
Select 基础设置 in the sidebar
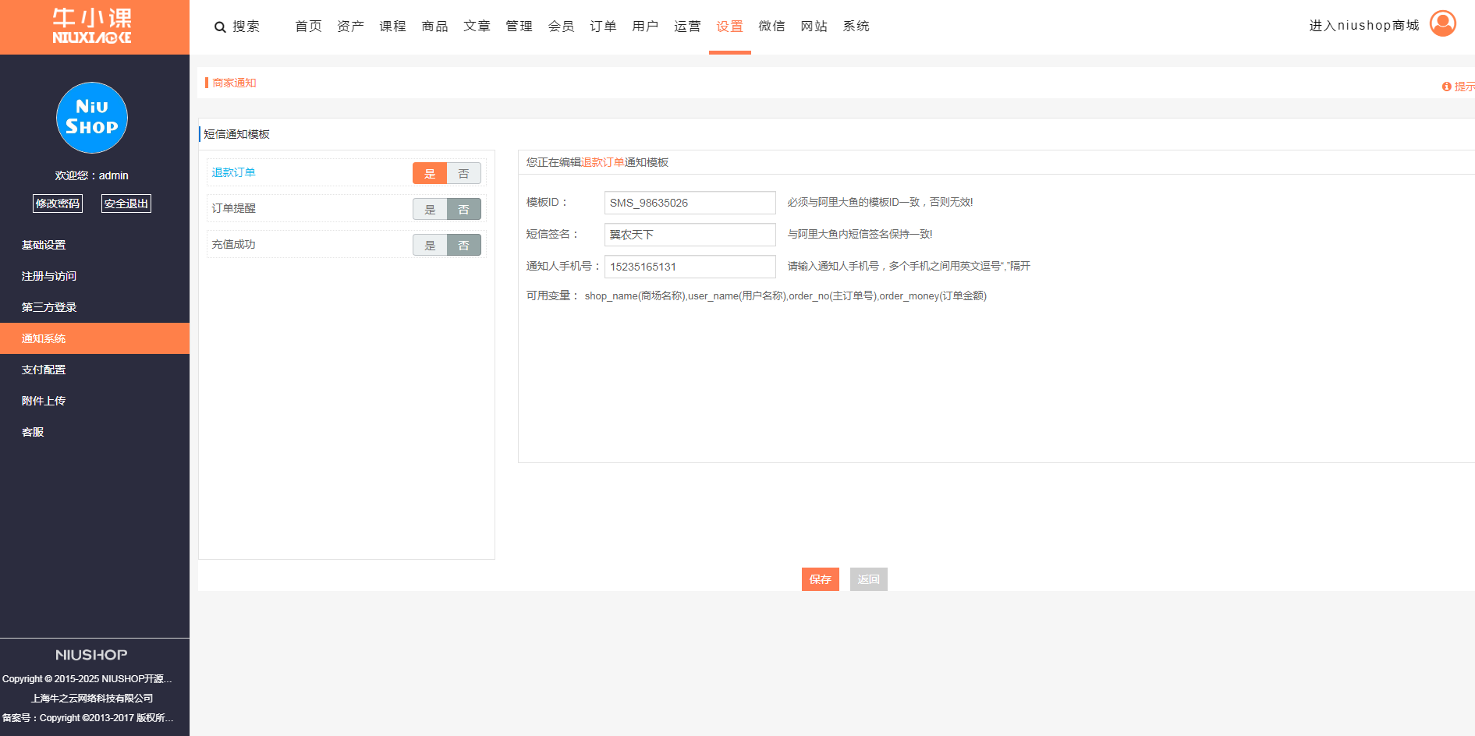[44, 245]
